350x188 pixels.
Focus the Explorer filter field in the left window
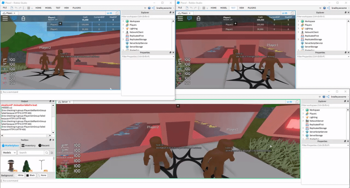pos(148,16)
